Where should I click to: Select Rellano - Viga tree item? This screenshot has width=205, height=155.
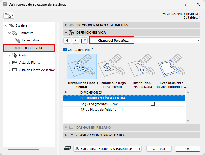point(29,48)
